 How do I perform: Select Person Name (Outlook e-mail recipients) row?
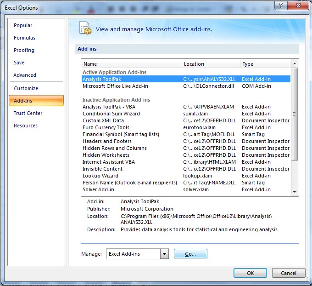[x=186, y=183]
